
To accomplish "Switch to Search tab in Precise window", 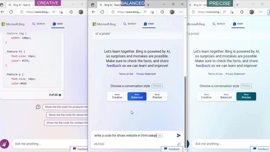I will [219, 24].
